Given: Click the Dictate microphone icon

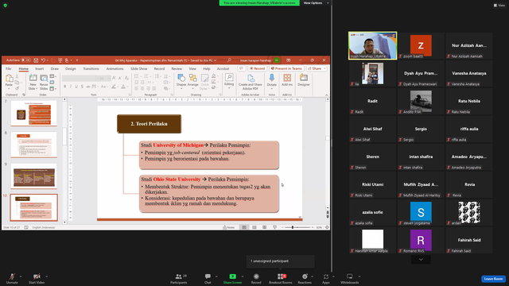Looking at the screenshot, I should [x=272, y=78].
